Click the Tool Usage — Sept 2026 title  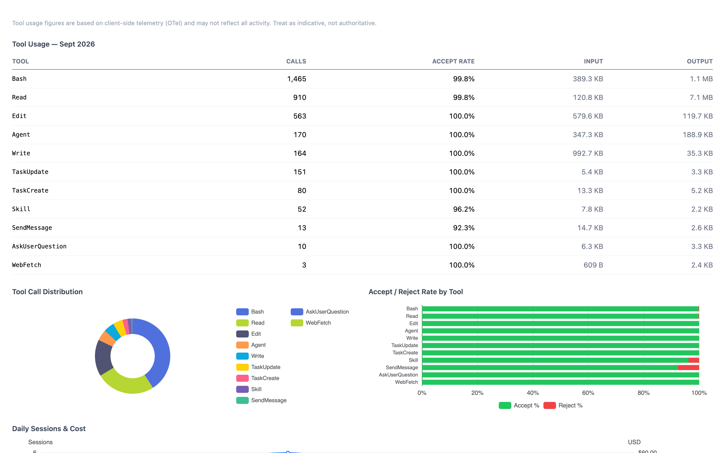53,44
